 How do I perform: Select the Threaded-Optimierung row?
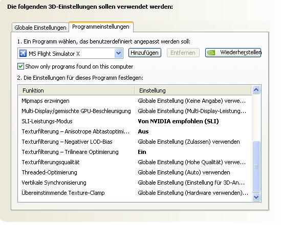click(x=135, y=172)
